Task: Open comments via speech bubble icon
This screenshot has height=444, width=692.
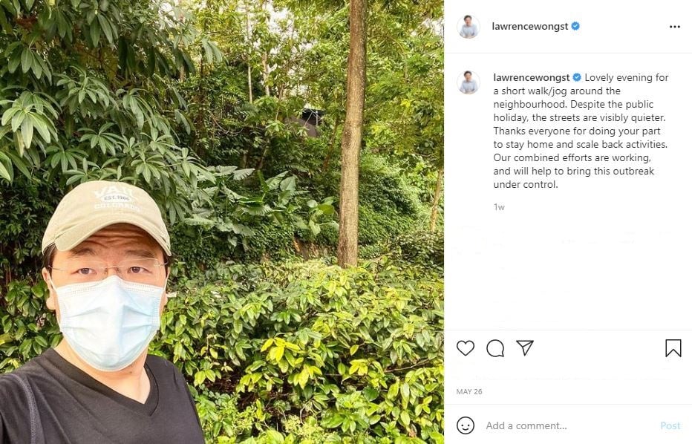Action: pyautogui.click(x=495, y=348)
